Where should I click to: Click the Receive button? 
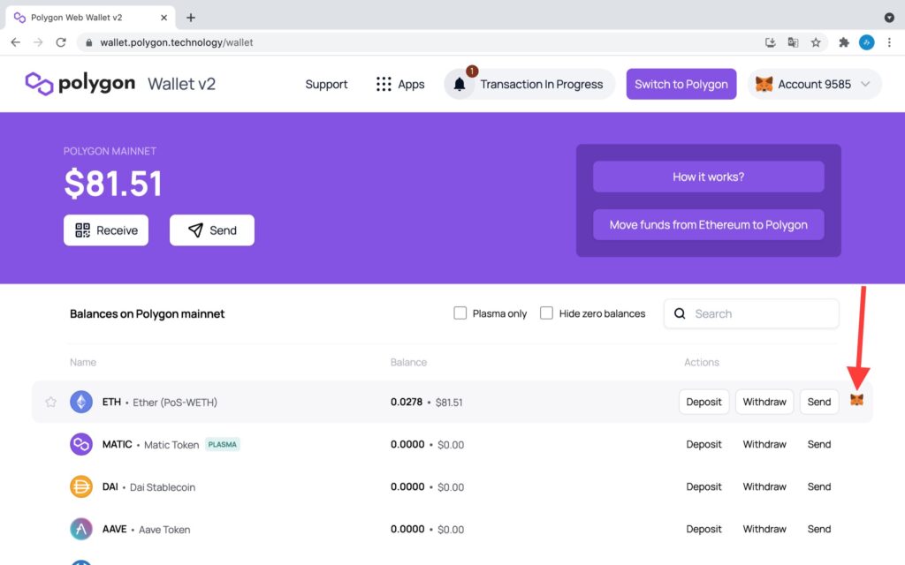tap(106, 230)
